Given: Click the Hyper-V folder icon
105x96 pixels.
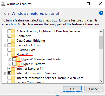Looking at the screenshot, I should [13, 55].
